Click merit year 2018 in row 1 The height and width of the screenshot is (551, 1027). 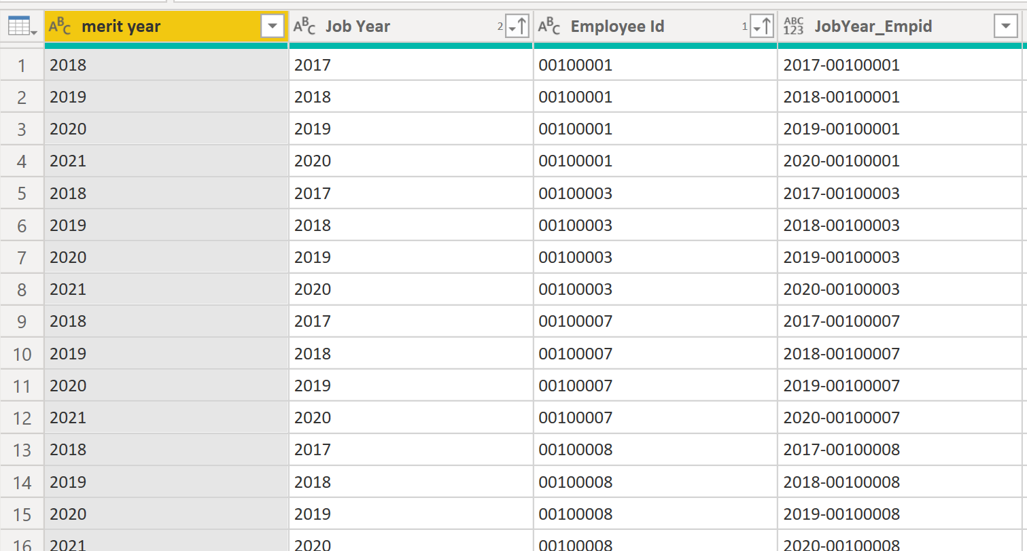167,65
